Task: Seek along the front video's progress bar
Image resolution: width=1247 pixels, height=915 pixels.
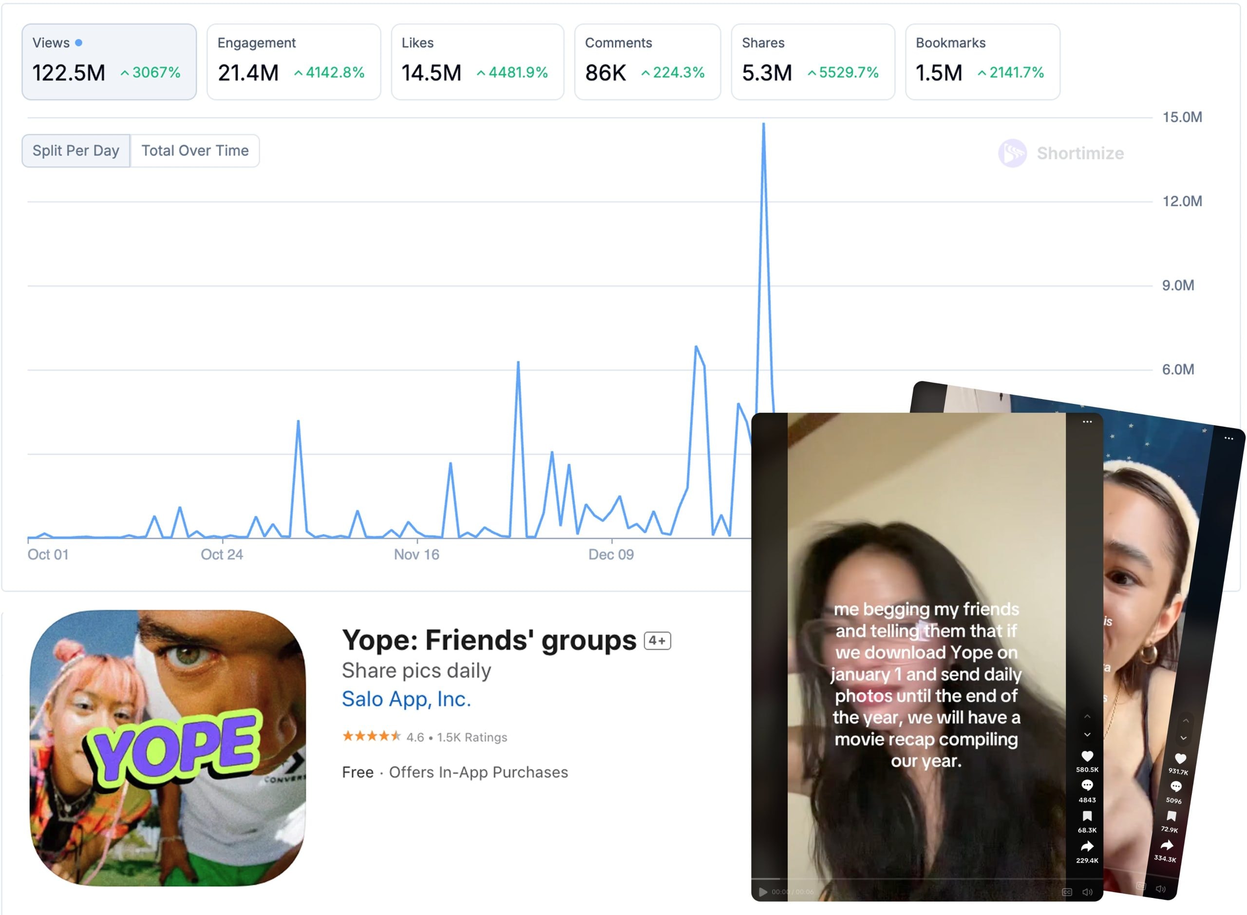Action: coord(926,879)
